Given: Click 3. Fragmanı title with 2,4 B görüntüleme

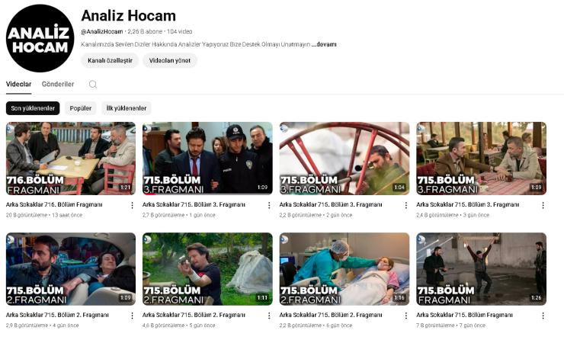Looking at the screenshot, I should (468, 205).
